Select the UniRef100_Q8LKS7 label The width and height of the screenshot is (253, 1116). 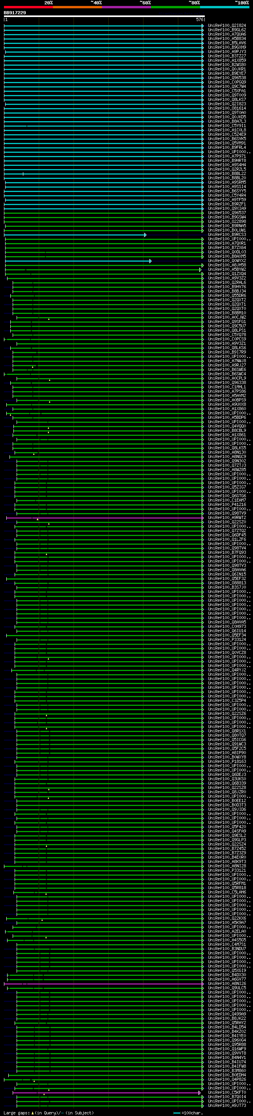tap(227, 100)
